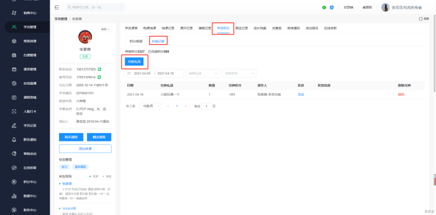Click the page number 1 in pagination

[x=177, y=106]
